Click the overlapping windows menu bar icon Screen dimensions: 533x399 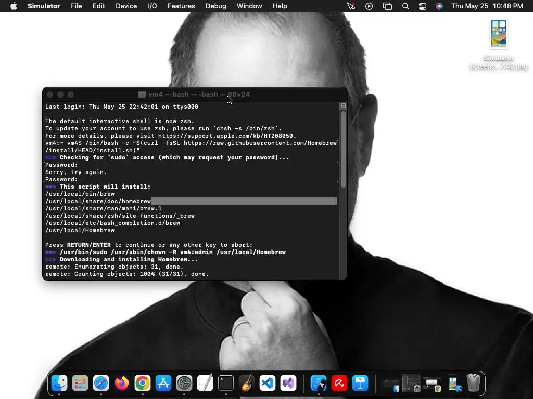[x=387, y=6]
